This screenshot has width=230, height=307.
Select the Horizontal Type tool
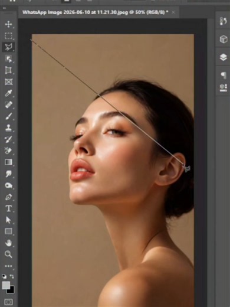[x=8, y=208]
